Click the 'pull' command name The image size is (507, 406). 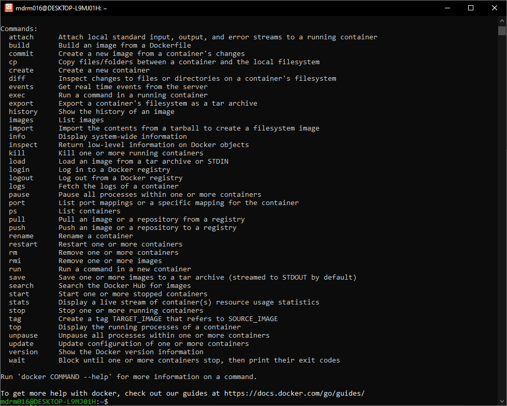[x=17, y=220]
